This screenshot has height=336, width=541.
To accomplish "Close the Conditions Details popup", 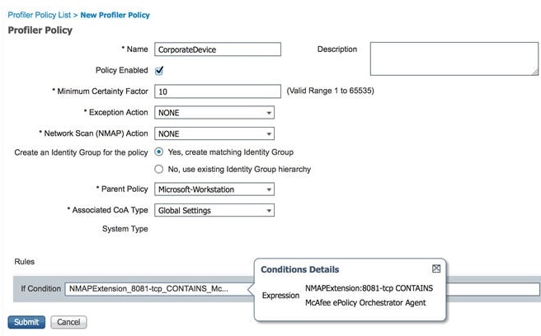I will (x=436, y=268).
